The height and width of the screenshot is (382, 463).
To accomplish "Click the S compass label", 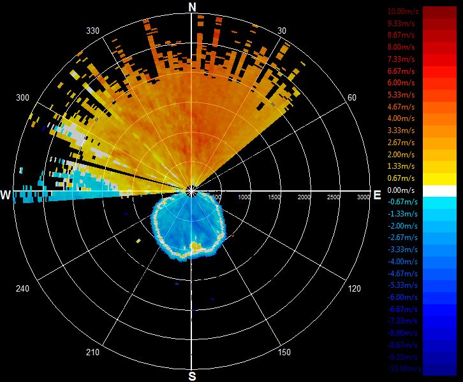I will (192, 376).
